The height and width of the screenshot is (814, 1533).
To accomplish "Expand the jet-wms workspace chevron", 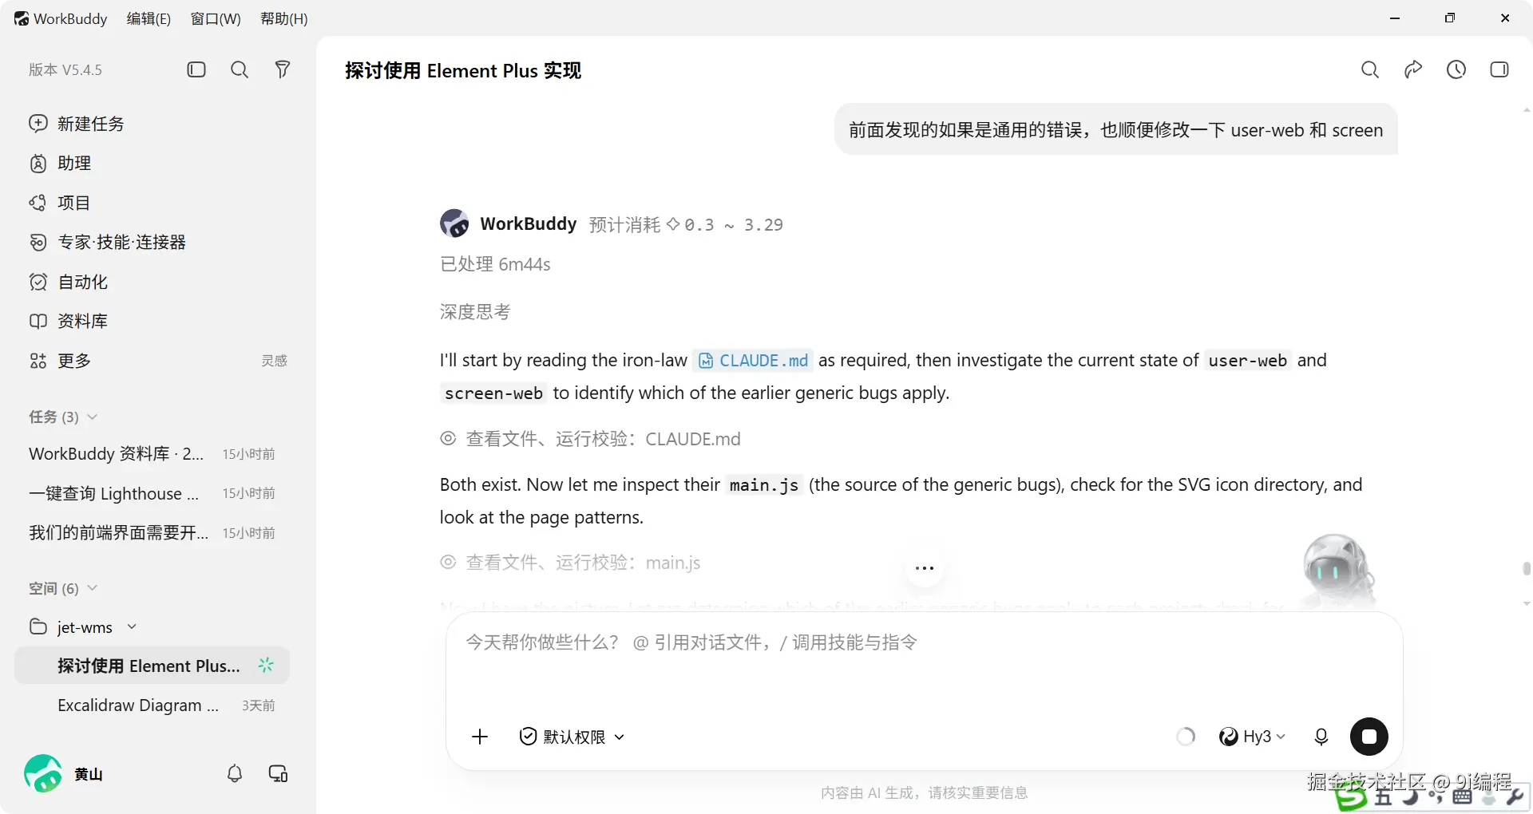I will [x=132, y=627].
